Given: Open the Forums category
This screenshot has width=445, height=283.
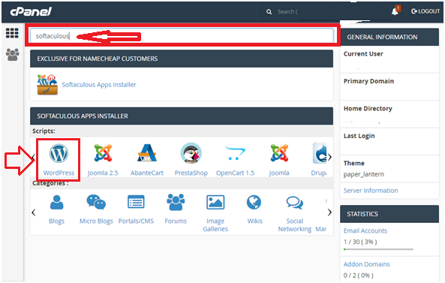Looking at the screenshot, I should (176, 209).
